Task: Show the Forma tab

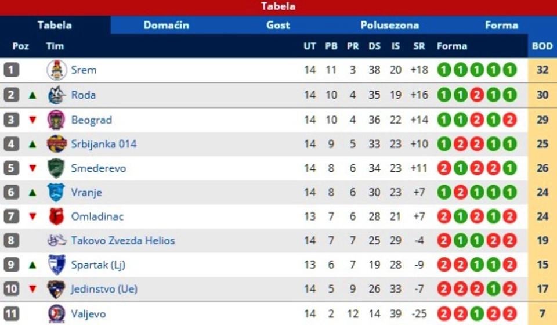Action: pos(501,25)
